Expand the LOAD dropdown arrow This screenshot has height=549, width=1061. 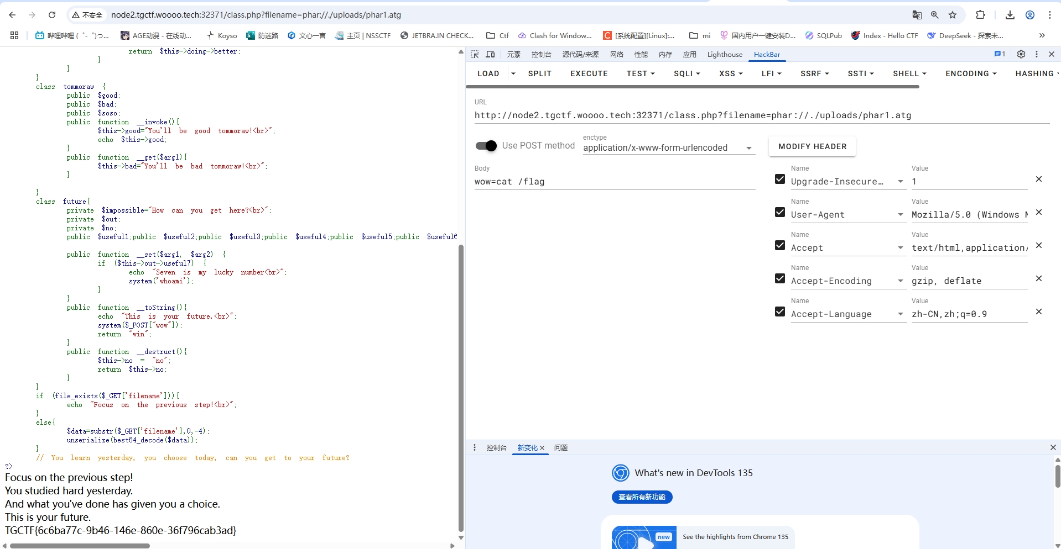click(x=513, y=73)
